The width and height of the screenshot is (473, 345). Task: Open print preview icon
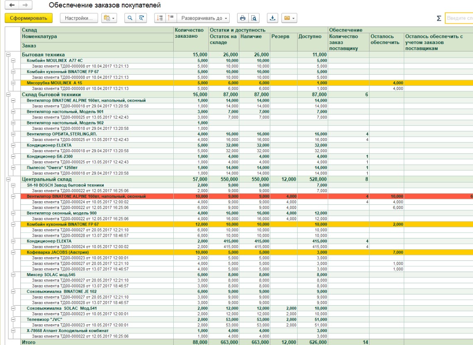254,18
